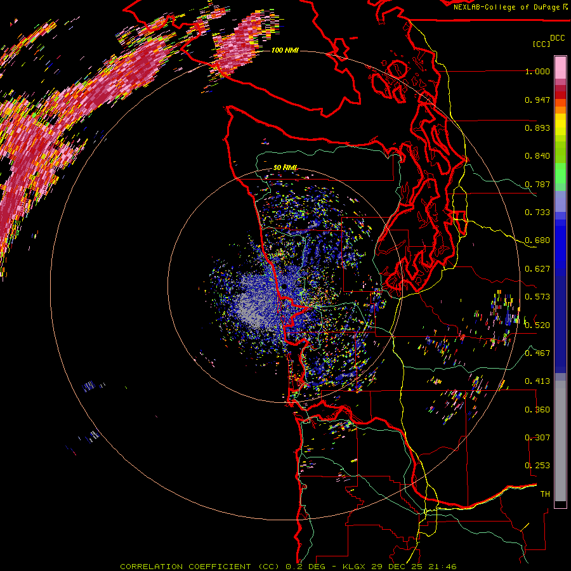Screen dimensions: 571x571
Task: Click the 0.413 scale value
Action: (537, 381)
